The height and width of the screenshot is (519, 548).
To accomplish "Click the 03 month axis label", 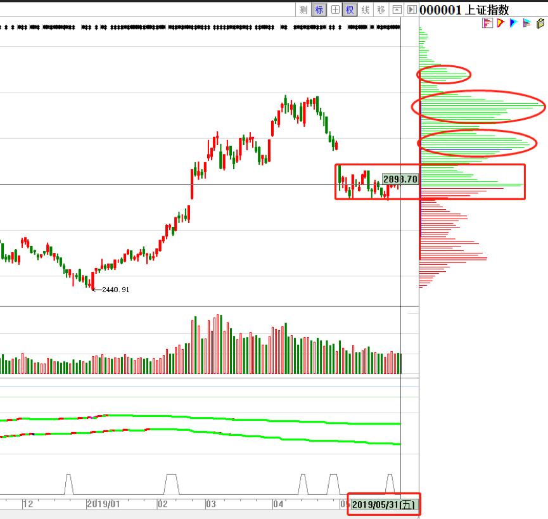I will coord(211,504).
